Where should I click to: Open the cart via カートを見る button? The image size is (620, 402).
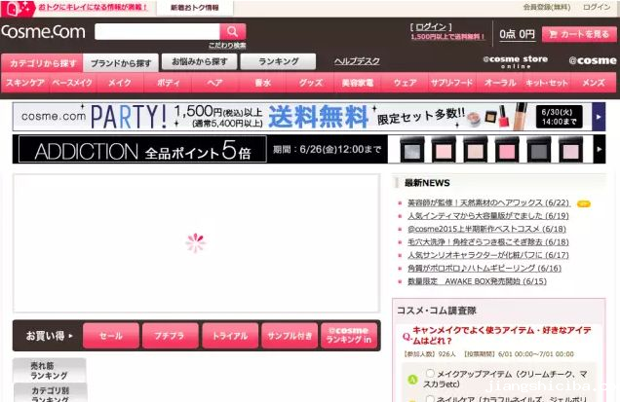coord(579,34)
